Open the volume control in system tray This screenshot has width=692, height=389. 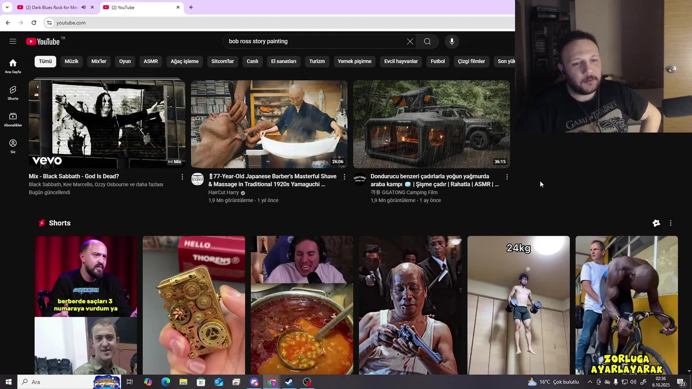633,382
